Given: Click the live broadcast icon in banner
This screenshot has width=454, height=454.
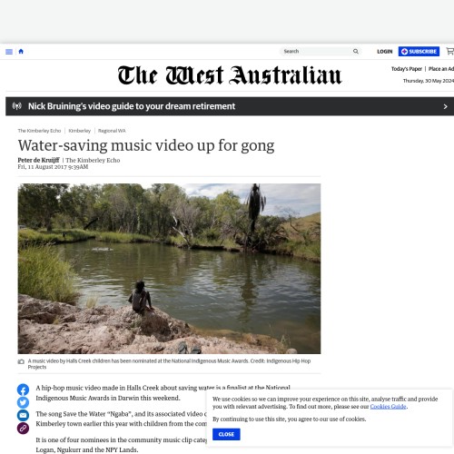Looking at the screenshot, I should [17, 106].
